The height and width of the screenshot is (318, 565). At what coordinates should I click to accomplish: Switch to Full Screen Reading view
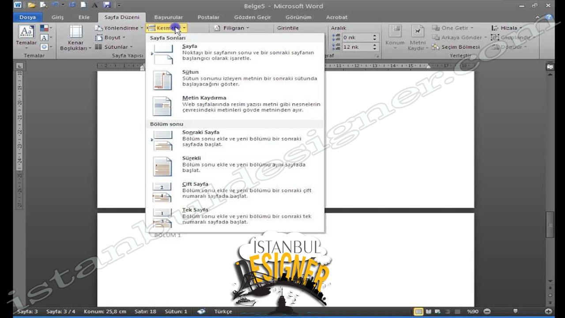click(428, 311)
